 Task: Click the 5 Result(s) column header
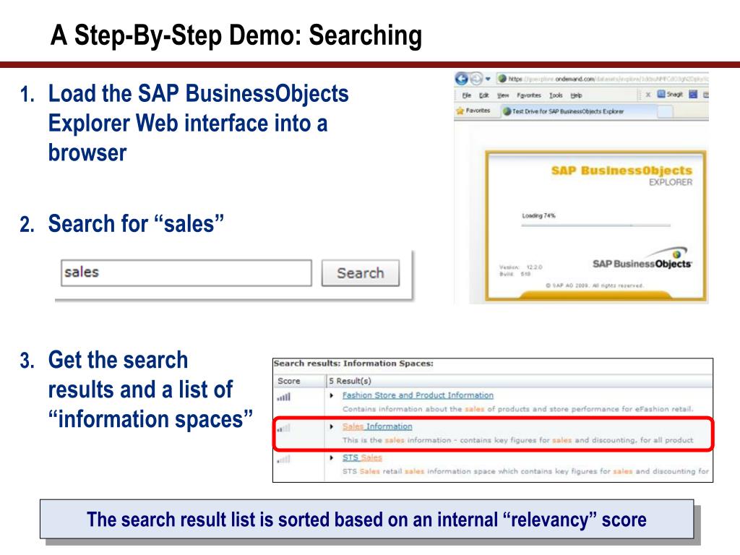tap(519, 381)
